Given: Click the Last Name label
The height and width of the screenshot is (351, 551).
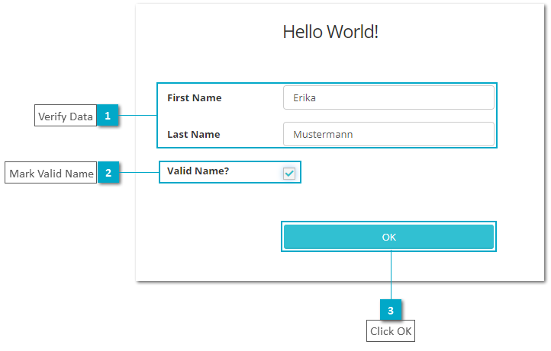Looking at the screenshot, I should pyautogui.click(x=194, y=134).
